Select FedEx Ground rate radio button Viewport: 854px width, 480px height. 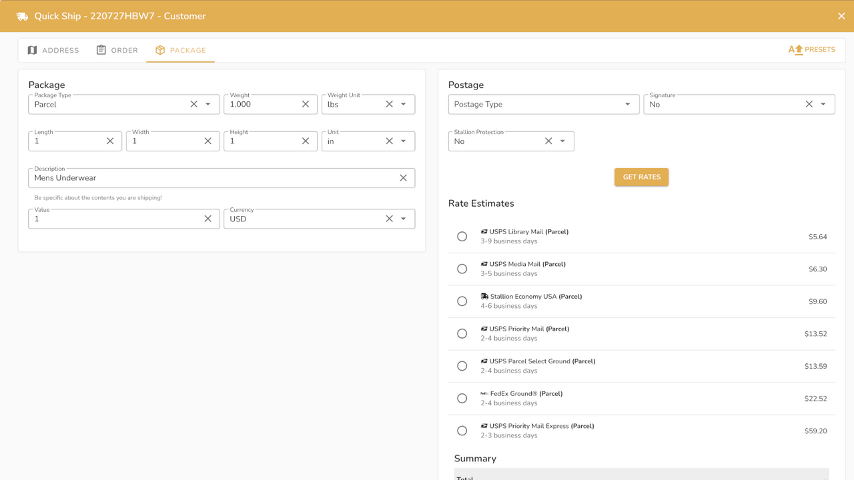462,399
